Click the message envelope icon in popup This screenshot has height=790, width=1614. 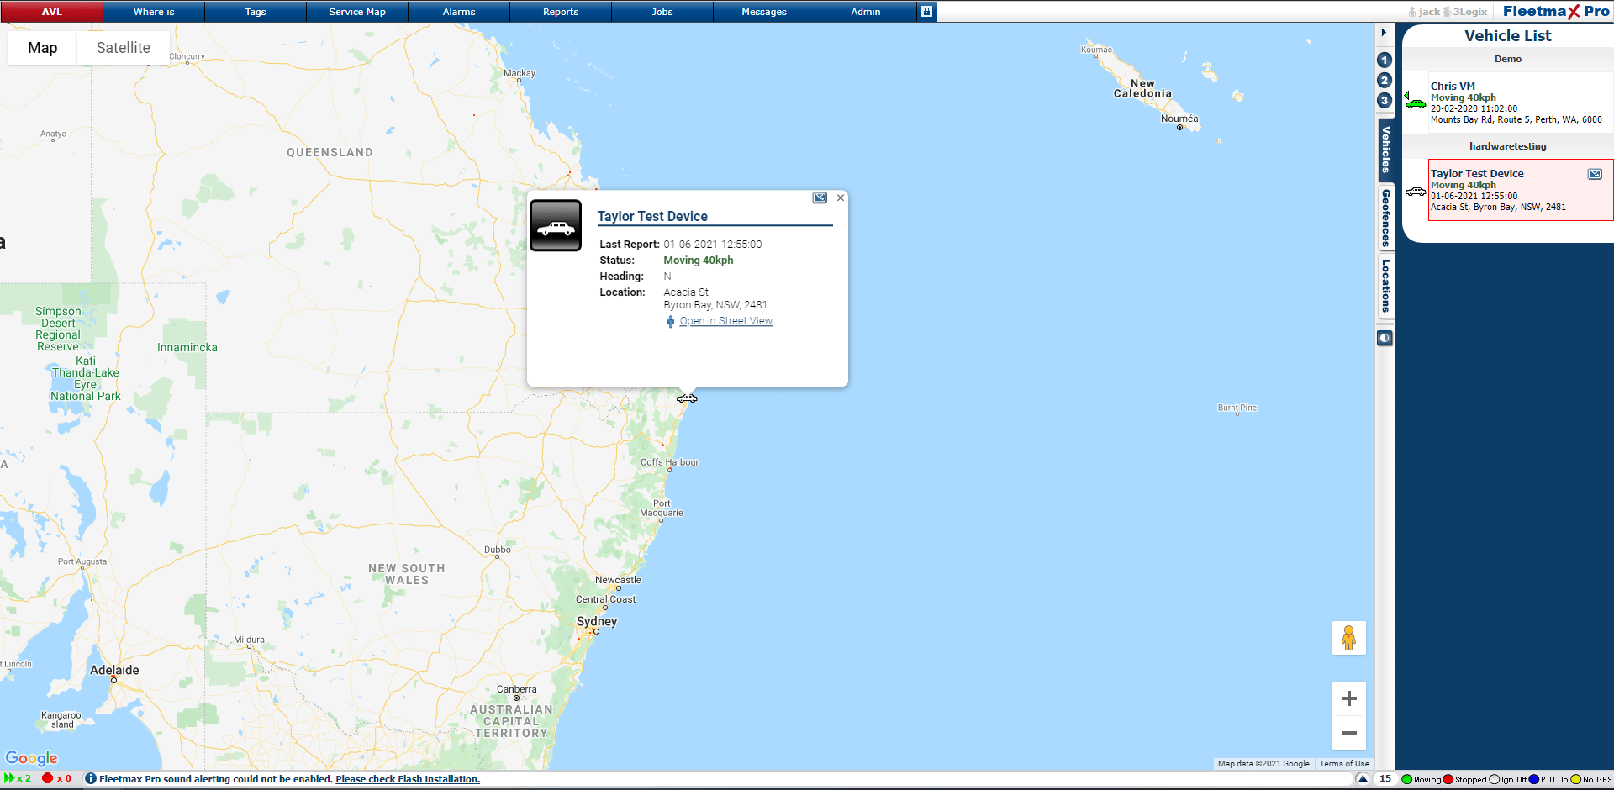click(820, 197)
